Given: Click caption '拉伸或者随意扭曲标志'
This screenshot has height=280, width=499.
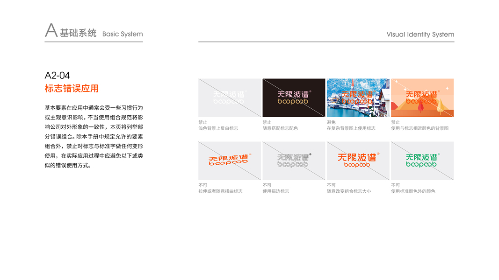Looking at the screenshot, I should [x=221, y=191].
